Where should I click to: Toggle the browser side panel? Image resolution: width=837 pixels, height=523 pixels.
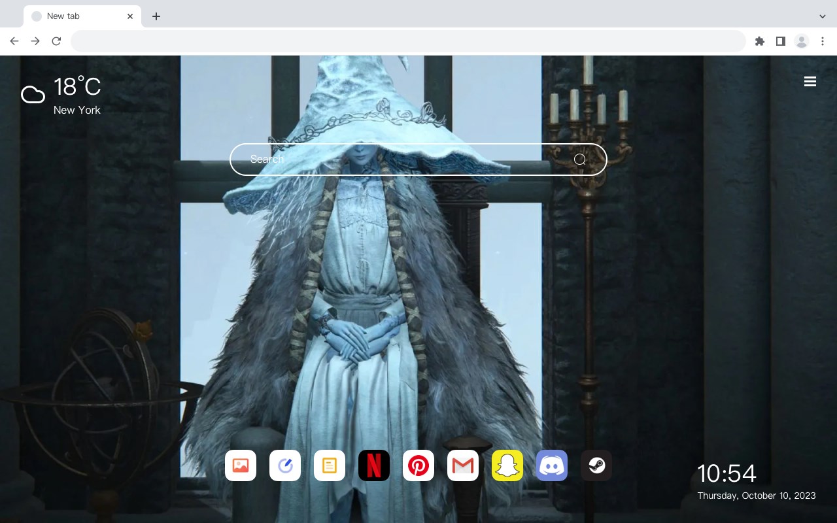tap(780, 41)
